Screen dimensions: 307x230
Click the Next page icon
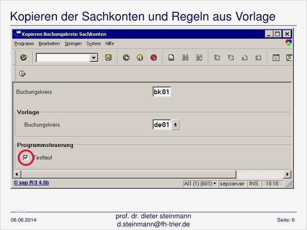coord(245,57)
